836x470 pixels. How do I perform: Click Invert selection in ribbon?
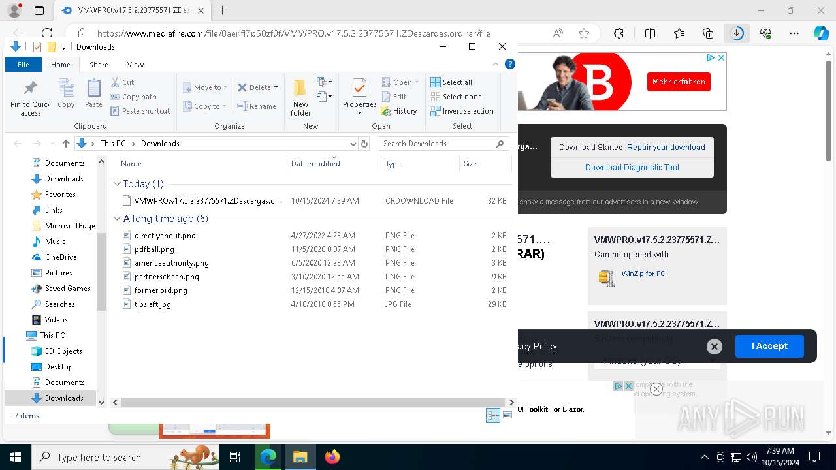click(x=462, y=111)
